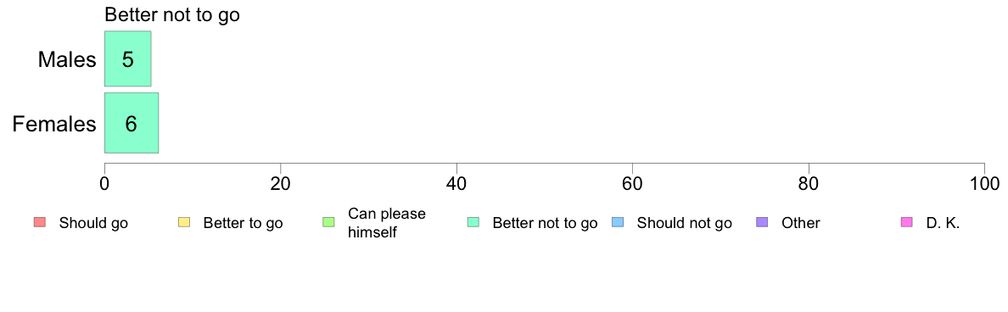Select the blue Should not go swatch
The image size is (1008, 312).
point(617,223)
